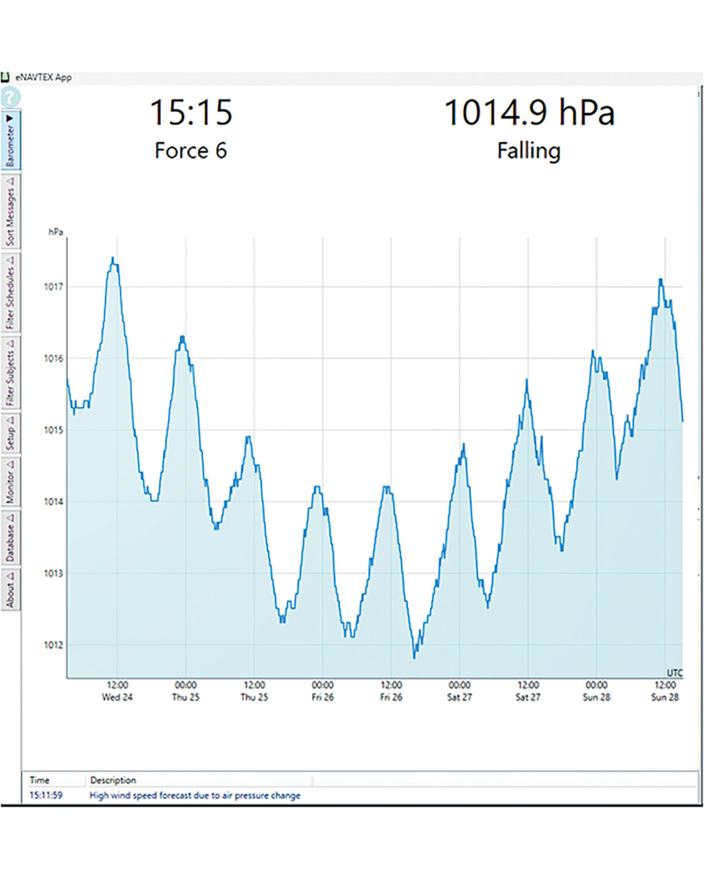Screen dimensions: 704x879
Task: Click the 12:00 Wed 24 time axis label
Action: tap(117, 691)
